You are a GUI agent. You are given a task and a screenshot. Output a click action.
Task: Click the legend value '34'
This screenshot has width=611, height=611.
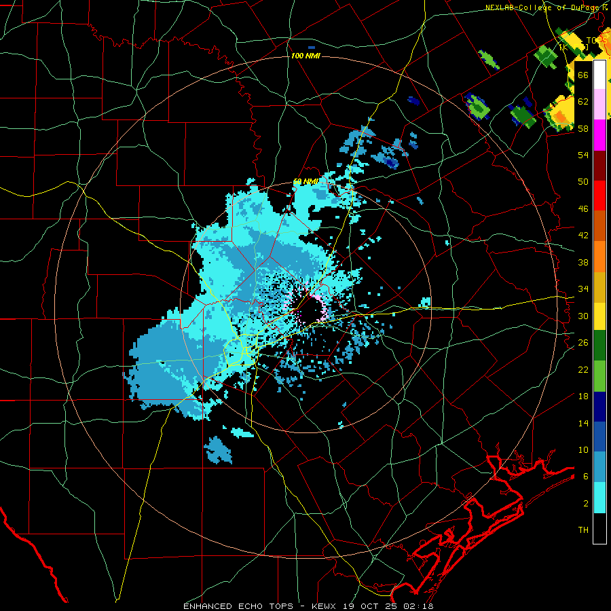pos(583,289)
